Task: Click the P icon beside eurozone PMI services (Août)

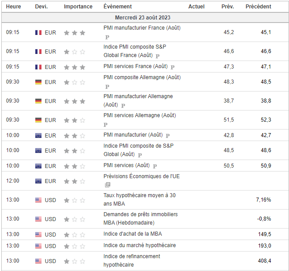Action: 155,166
